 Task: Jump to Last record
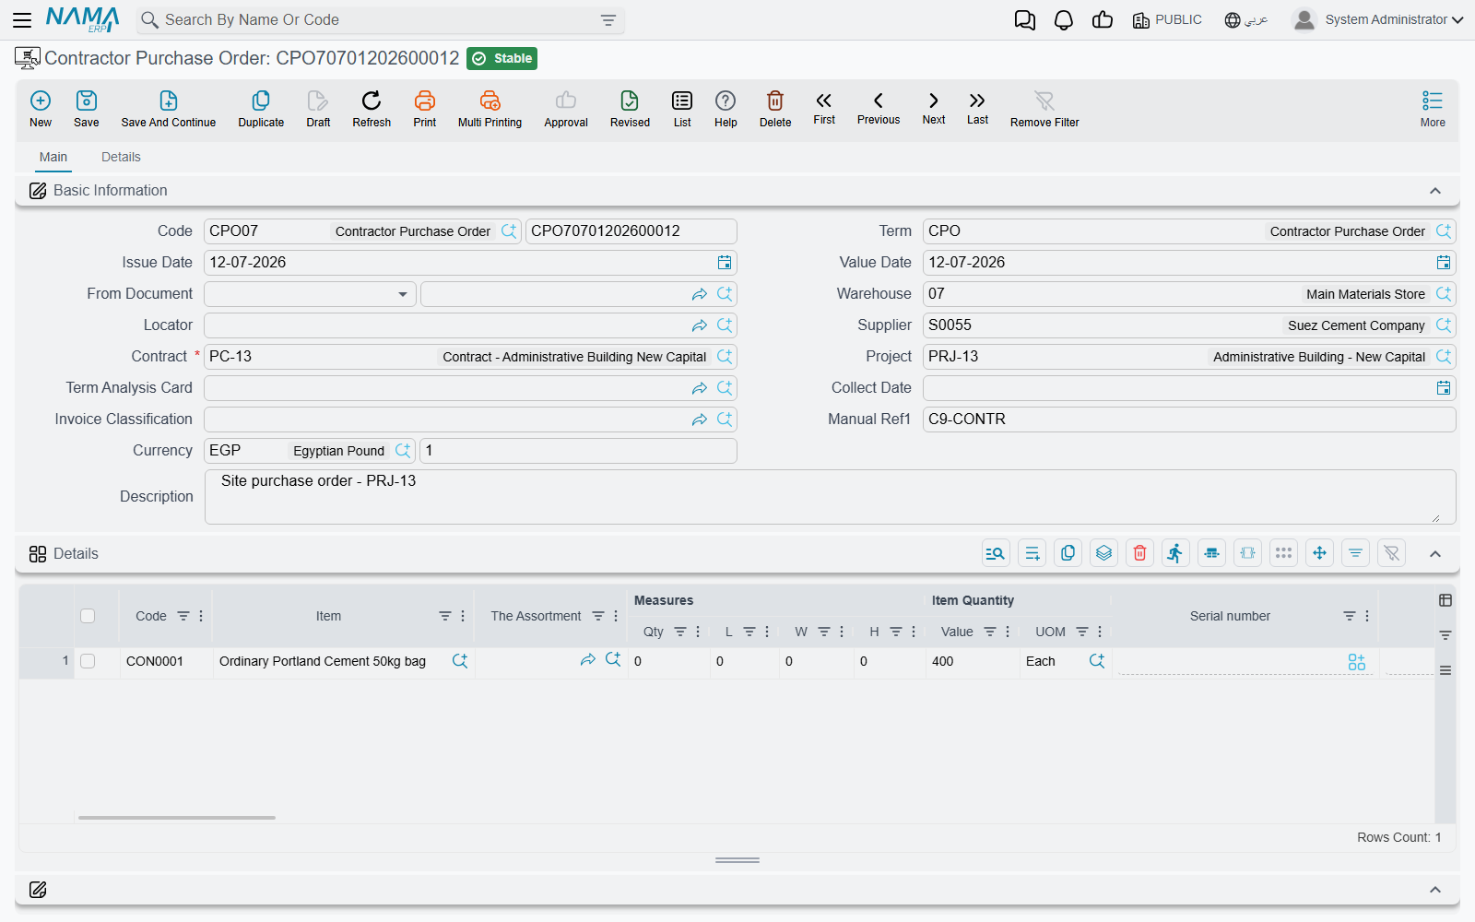977,108
